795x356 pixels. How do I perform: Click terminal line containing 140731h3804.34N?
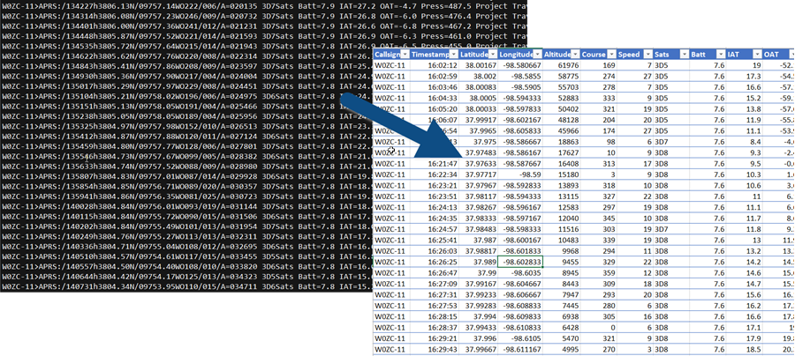point(187,286)
